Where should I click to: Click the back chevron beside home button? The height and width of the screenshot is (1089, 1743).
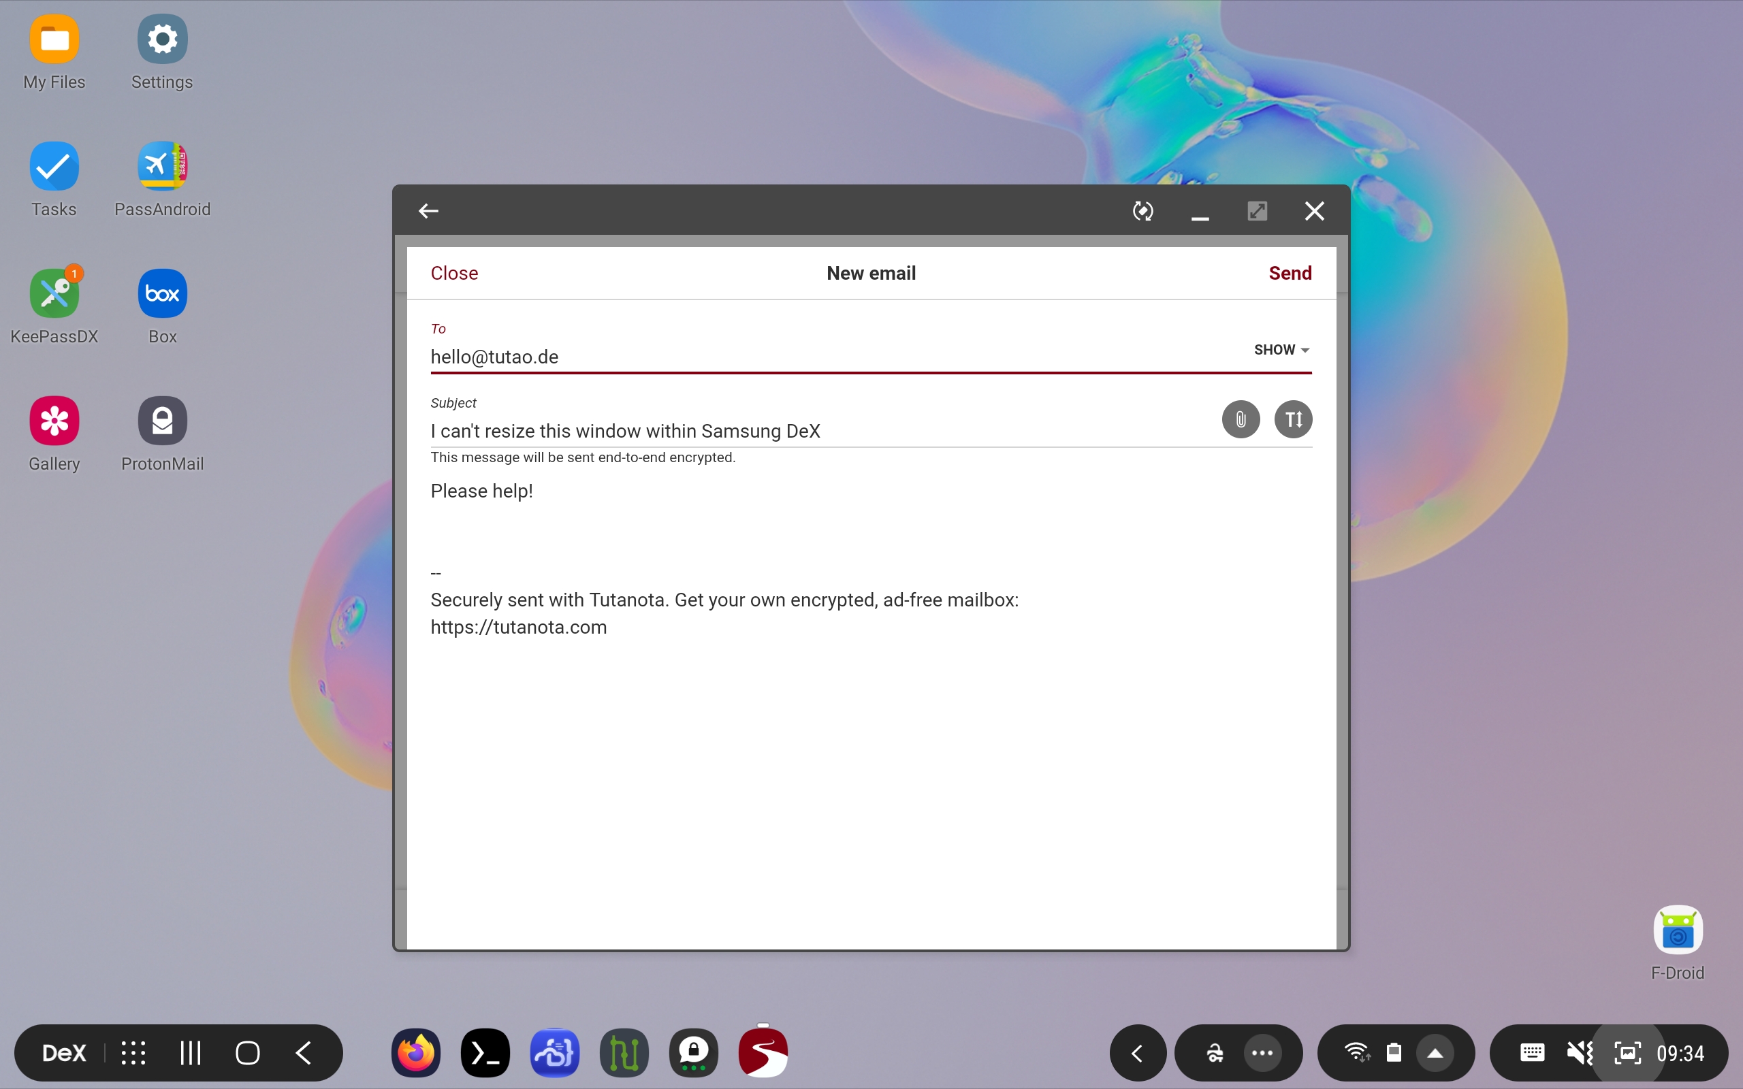coord(304,1053)
